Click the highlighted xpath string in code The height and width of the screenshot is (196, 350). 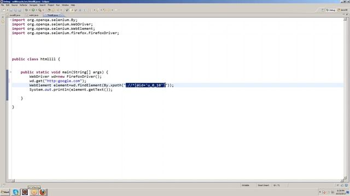tap(145, 85)
